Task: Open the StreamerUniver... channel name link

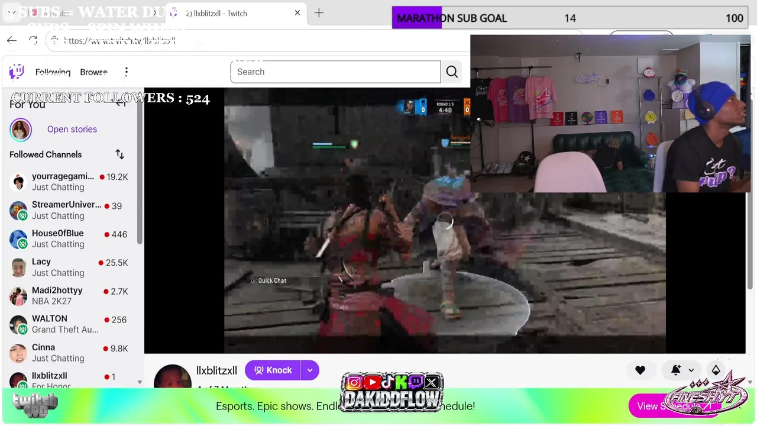Action: (66, 205)
